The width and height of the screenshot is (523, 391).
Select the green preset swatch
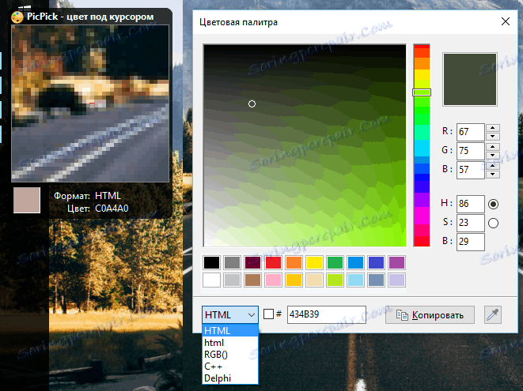pos(335,262)
